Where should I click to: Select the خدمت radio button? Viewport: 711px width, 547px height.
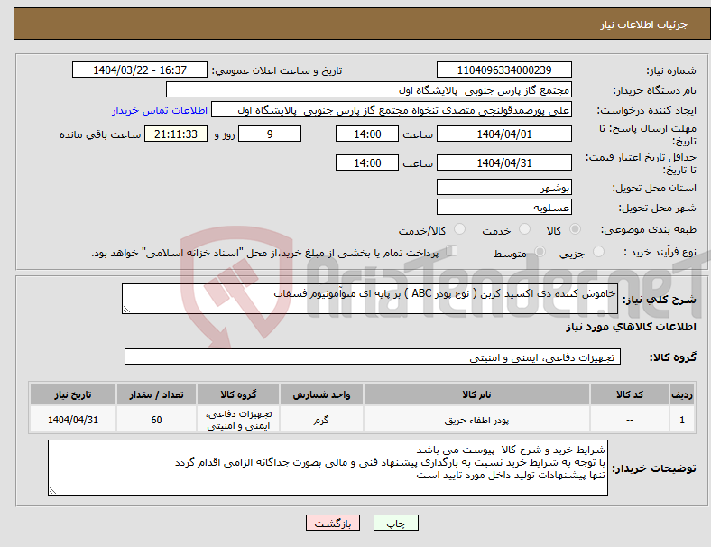524,229
